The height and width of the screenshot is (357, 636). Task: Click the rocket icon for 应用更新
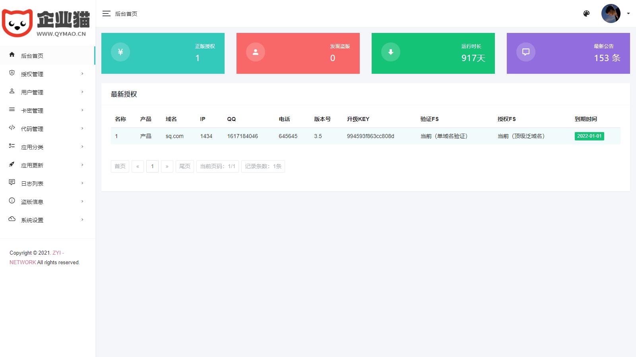12,164
